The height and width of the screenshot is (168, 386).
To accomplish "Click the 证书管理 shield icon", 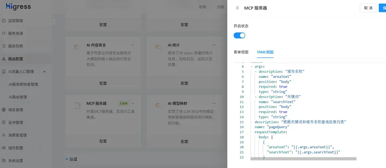I will 4,123.
